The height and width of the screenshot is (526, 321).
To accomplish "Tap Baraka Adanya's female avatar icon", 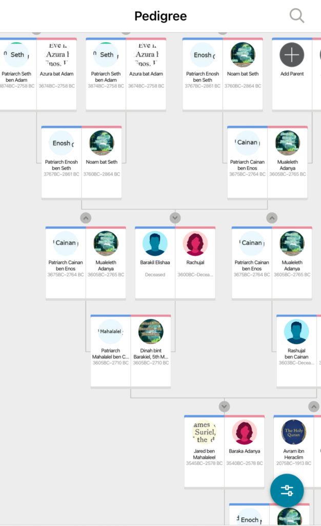I will 244,433.
